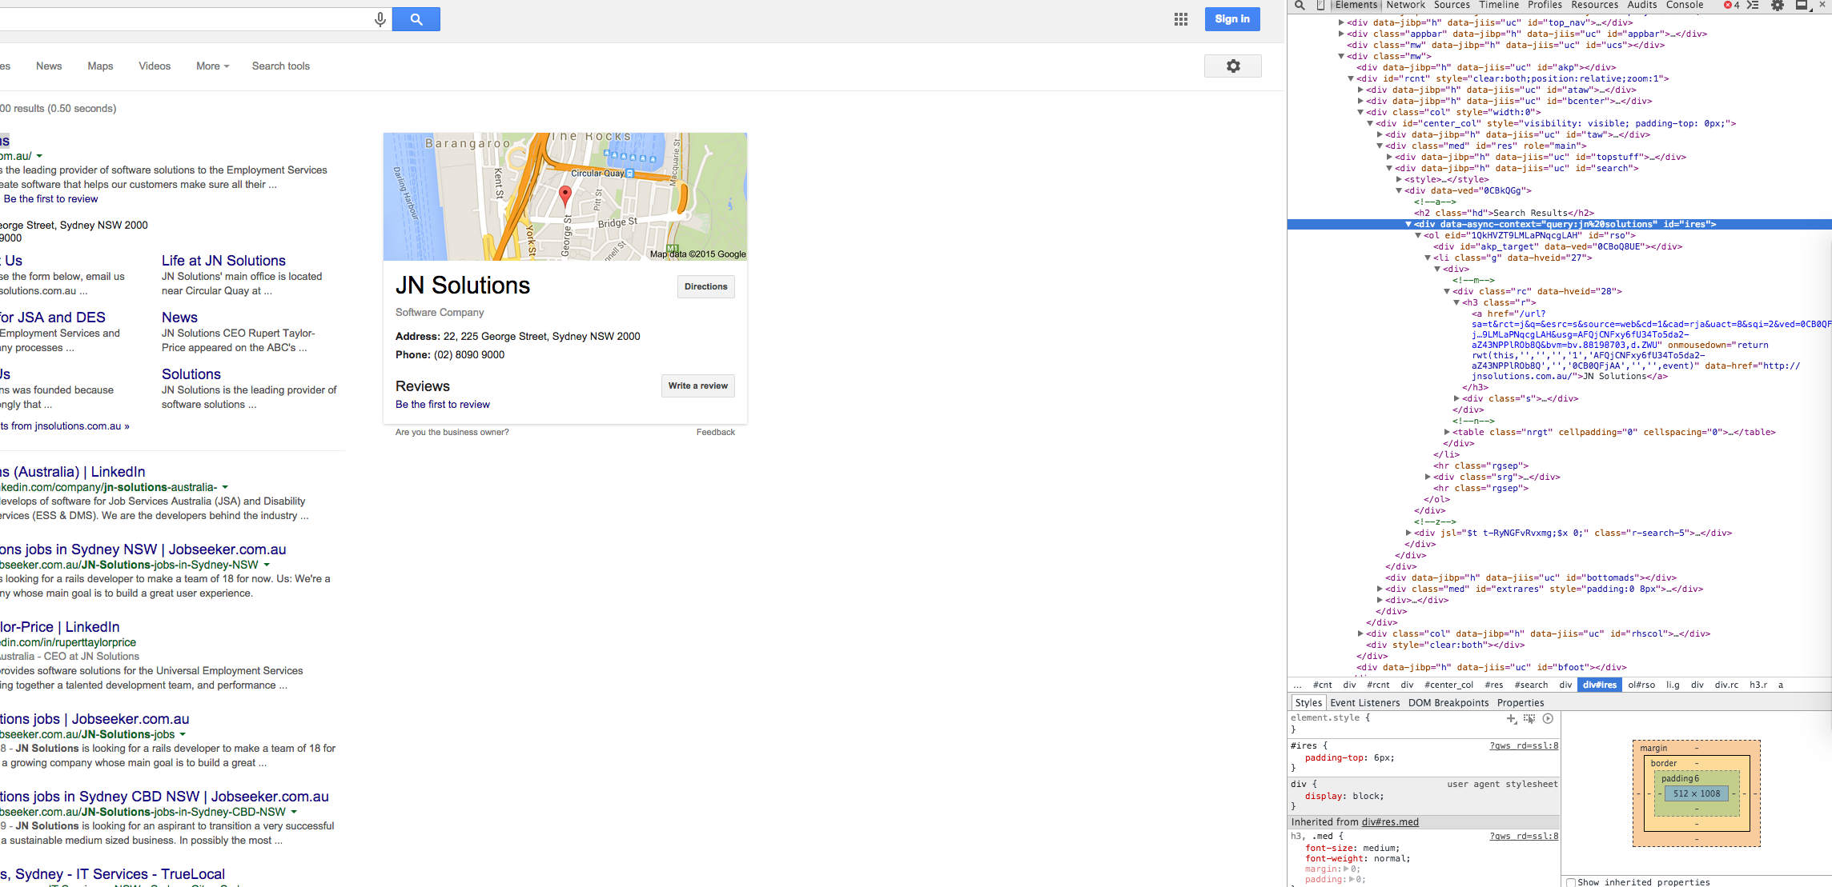Click the Sign in button
The width and height of the screenshot is (1832, 887).
1232,19
